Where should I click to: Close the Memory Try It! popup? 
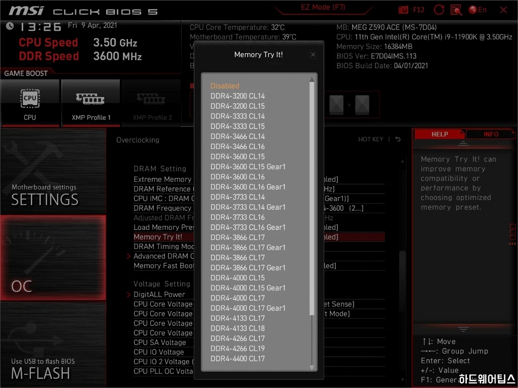(313, 55)
